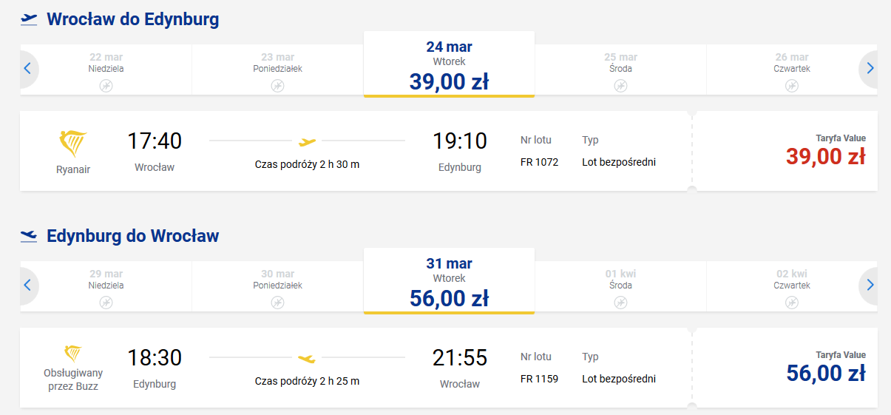Viewport: 891px width, 415px height.
Task: Click no-flight icon under 01 kwi Środa
Action: pyautogui.click(x=620, y=303)
